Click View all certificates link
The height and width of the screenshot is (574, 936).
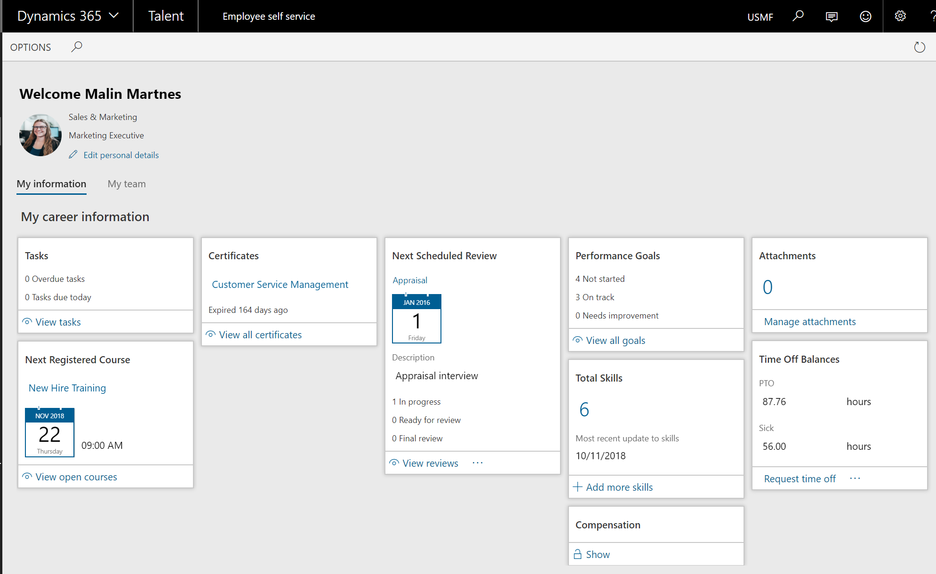[260, 335]
